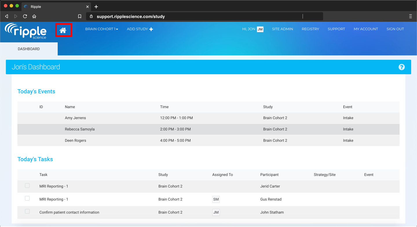417x227 pixels.
Task: Click the browser home icon
Action: (x=34, y=17)
